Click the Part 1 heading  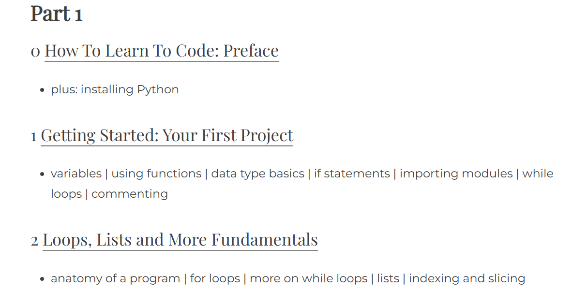(x=57, y=14)
